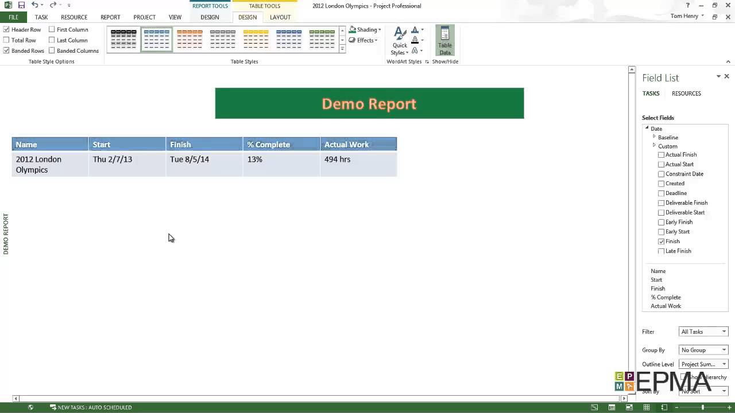
Task: Open the Report Tools DESIGN tab
Action: point(210,17)
